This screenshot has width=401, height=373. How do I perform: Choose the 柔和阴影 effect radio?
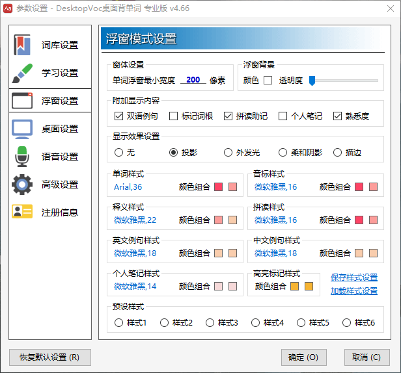[283, 153]
